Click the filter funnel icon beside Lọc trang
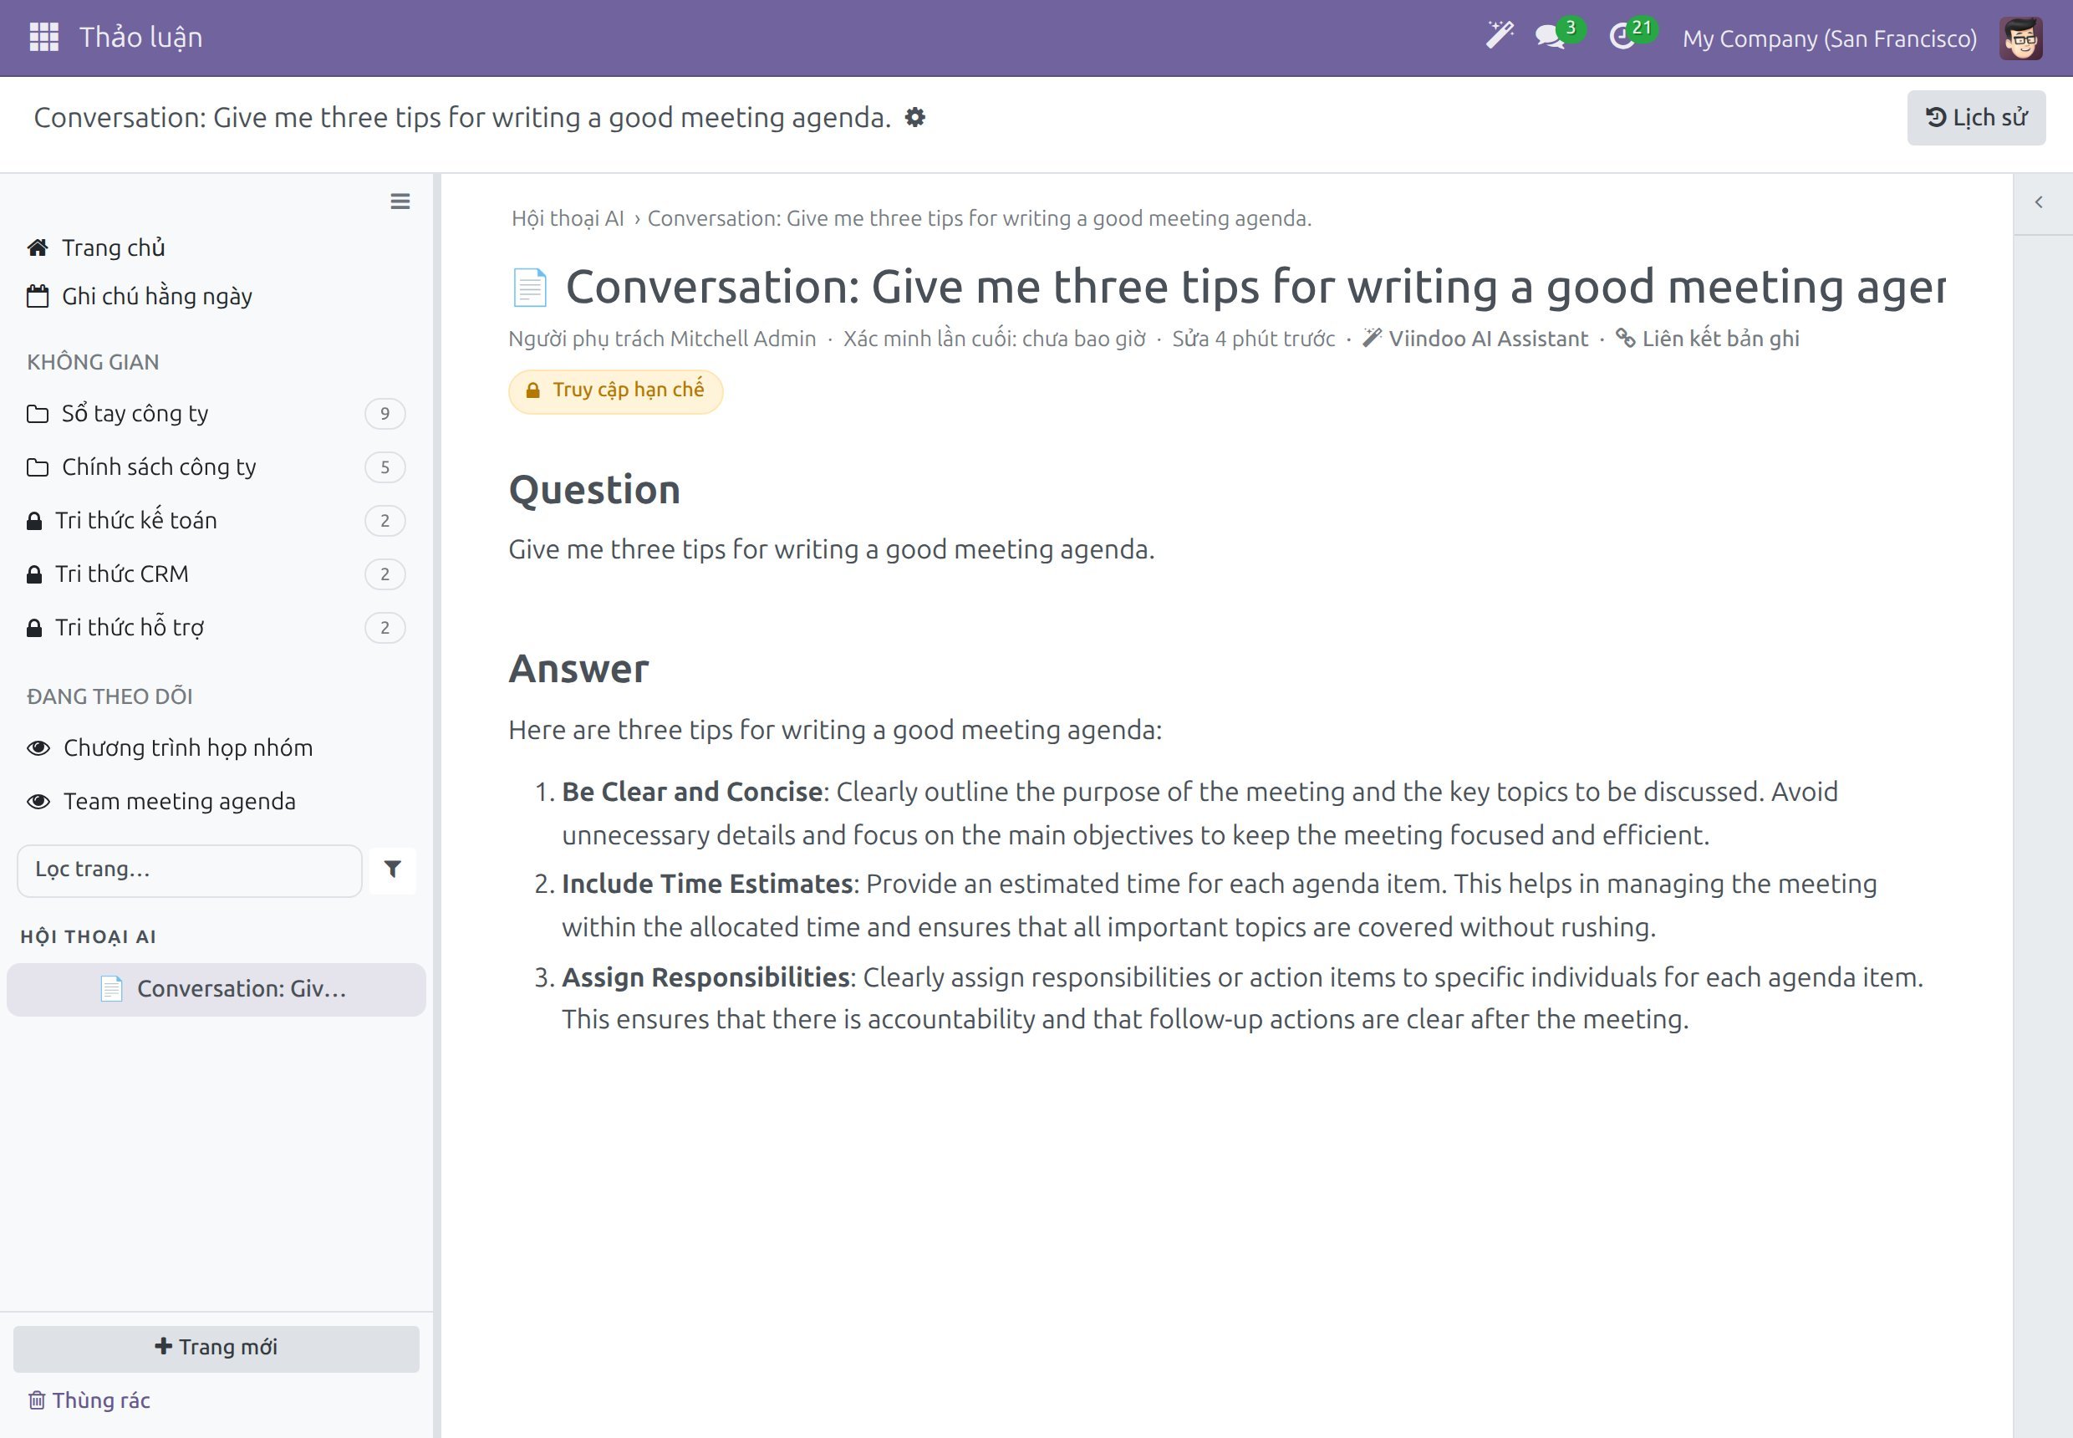Viewport: 2073px width, 1438px height. pos(393,869)
